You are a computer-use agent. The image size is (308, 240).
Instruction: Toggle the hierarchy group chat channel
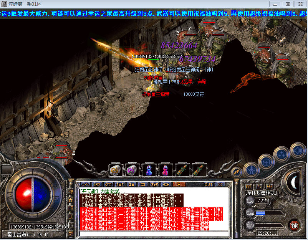[x=71, y=200]
